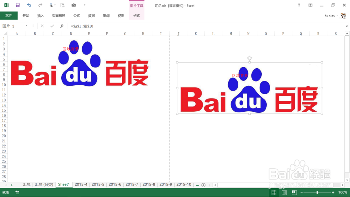The width and height of the screenshot is (350, 197).
Task: Show more sheets with the ellipsis button
Action: tap(197, 185)
